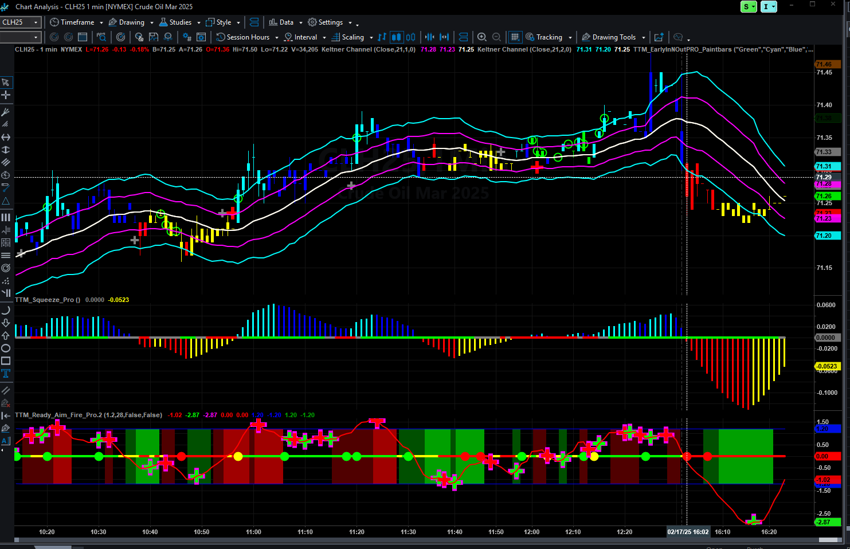Choose the ellipse drawing tool
The width and height of the screenshot is (850, 549).
(x=6, y=348)
